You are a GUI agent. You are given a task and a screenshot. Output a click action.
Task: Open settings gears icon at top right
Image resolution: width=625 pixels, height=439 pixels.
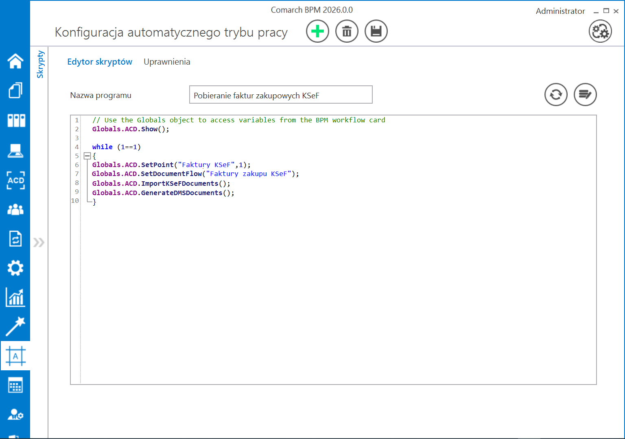(600, 31)
